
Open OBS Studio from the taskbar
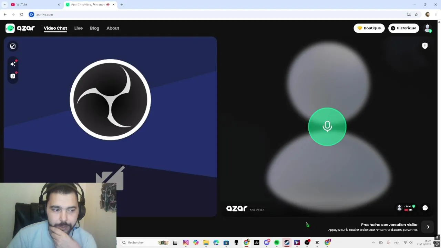click(x=307, y=242)
